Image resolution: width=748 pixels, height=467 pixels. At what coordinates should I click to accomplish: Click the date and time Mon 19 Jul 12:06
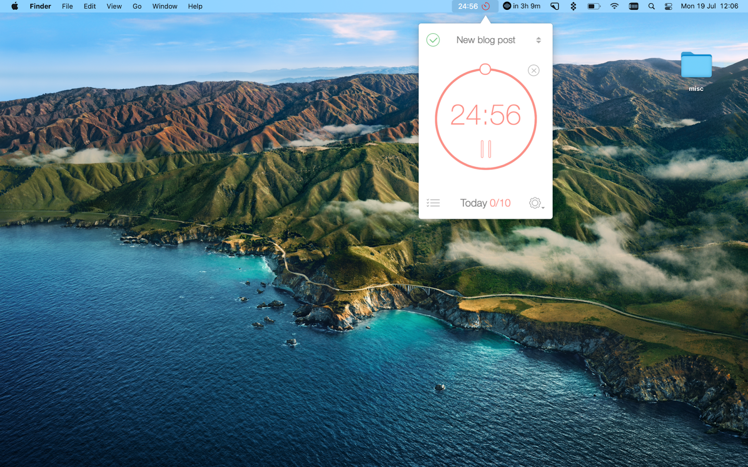709,7
